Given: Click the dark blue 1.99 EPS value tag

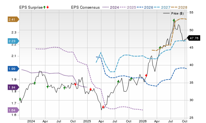Looking at the screenshot, I should pos(14,69).
